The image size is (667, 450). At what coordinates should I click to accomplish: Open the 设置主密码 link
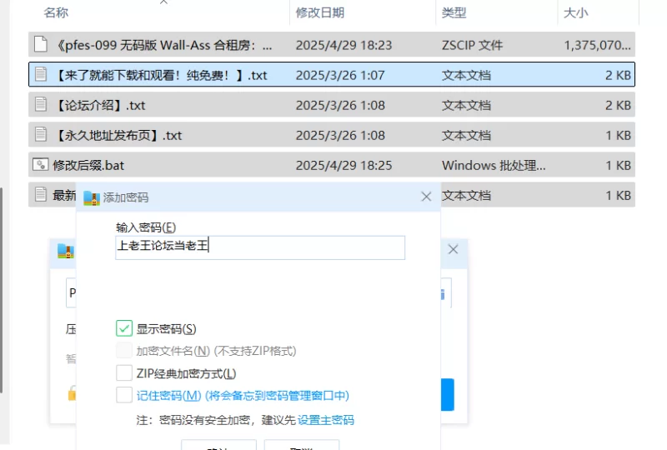[x=326, y=420]
